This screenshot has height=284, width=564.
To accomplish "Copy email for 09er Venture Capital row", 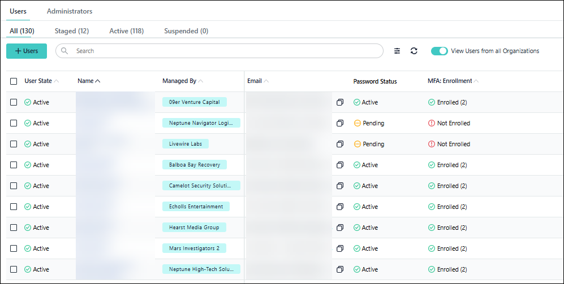I will pos(340,102).
